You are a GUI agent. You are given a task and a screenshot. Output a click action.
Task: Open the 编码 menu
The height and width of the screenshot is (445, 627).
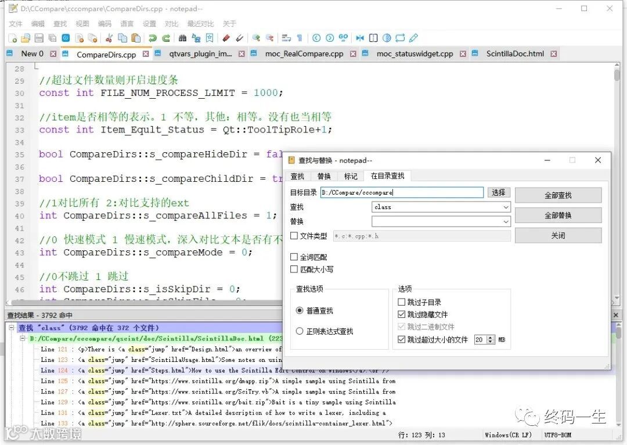click(x=105, y=24)
